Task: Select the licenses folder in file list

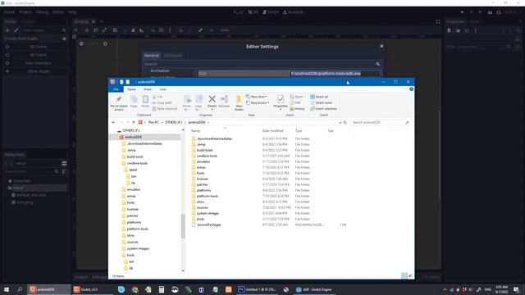Action: (x=203, y=179)
